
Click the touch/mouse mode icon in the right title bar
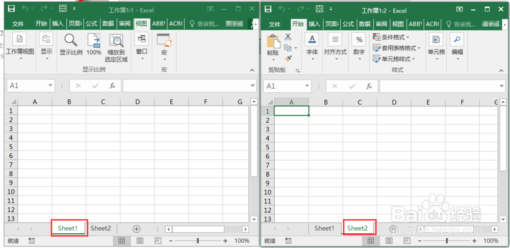(x=319, y=9)
